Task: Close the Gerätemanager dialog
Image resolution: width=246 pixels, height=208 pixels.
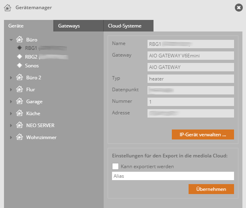Action: pyautogui.click(x=238, y=7)
